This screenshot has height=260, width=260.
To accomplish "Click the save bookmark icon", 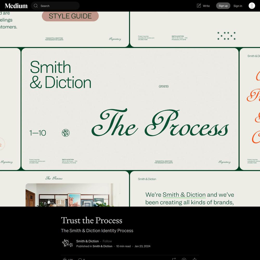I will (174, 259).
